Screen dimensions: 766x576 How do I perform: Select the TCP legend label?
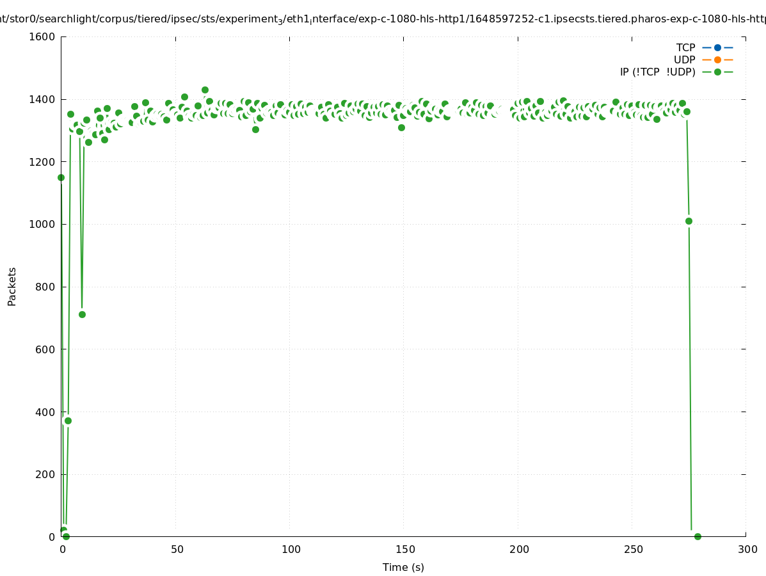click(x=685, y=47)
